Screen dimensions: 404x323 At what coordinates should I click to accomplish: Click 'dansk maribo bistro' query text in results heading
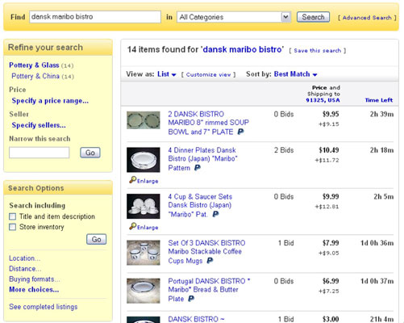tap(243, 49)
